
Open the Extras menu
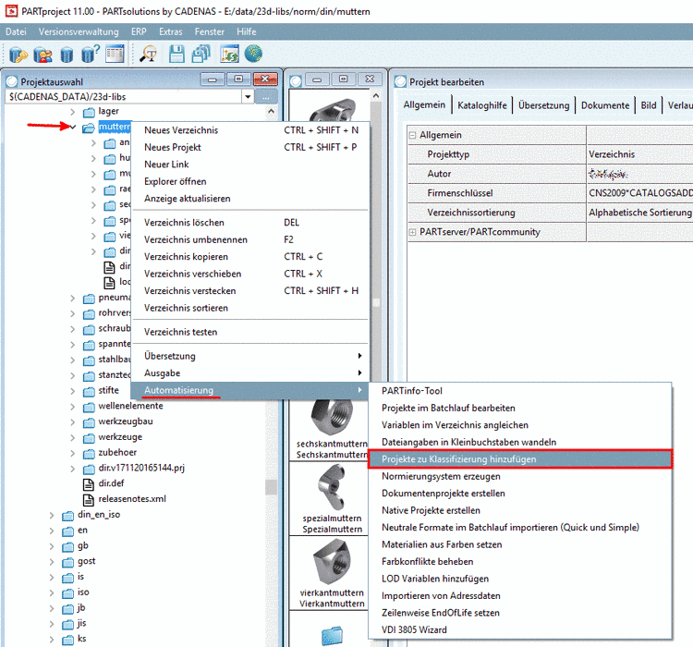point(171,31)
